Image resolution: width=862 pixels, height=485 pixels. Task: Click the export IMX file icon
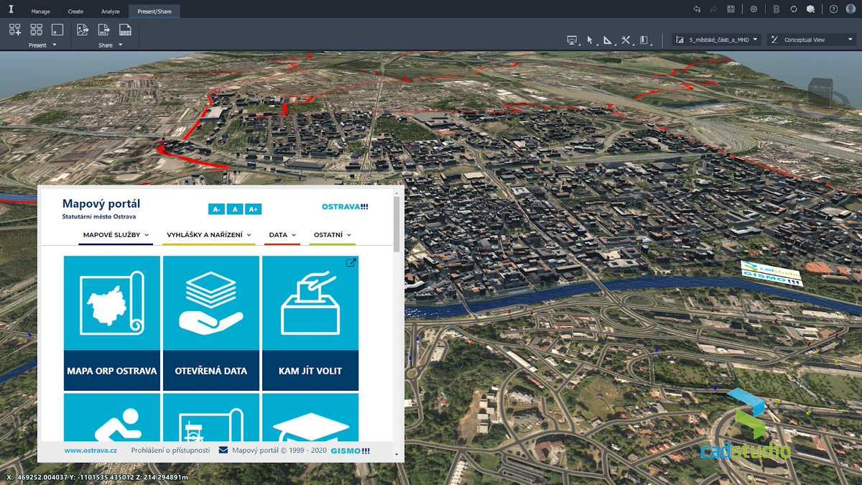click(x=103, y=29)
